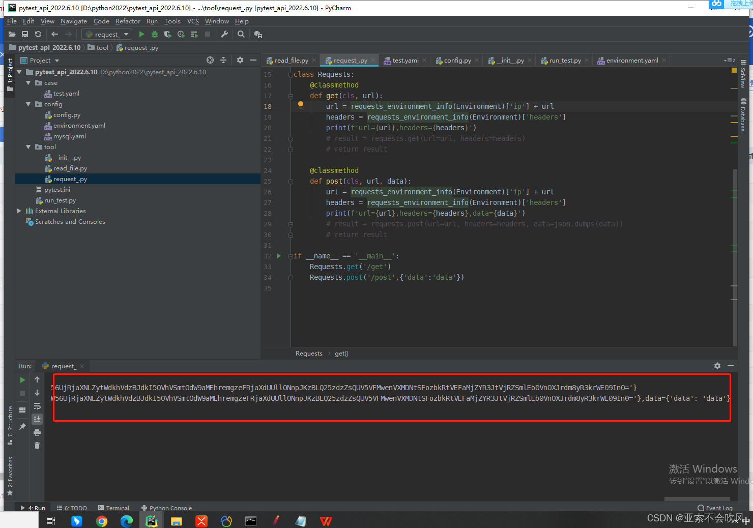Collapse the case folder
Viewport: 753px width, 528px height.
click(28, 83)
